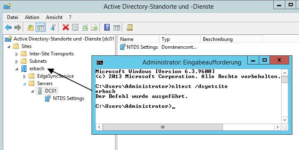299x150 pixels.
Task: Click the Subnets folder icon
Action: 24,61
